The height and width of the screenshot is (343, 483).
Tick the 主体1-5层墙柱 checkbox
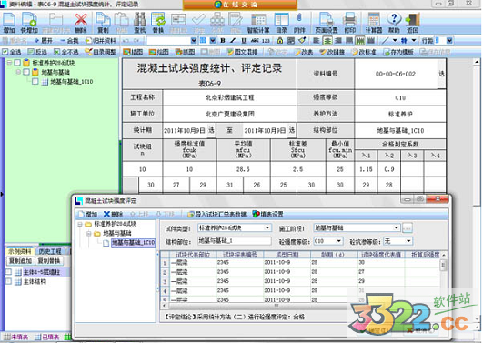click(x=8, y=272)
